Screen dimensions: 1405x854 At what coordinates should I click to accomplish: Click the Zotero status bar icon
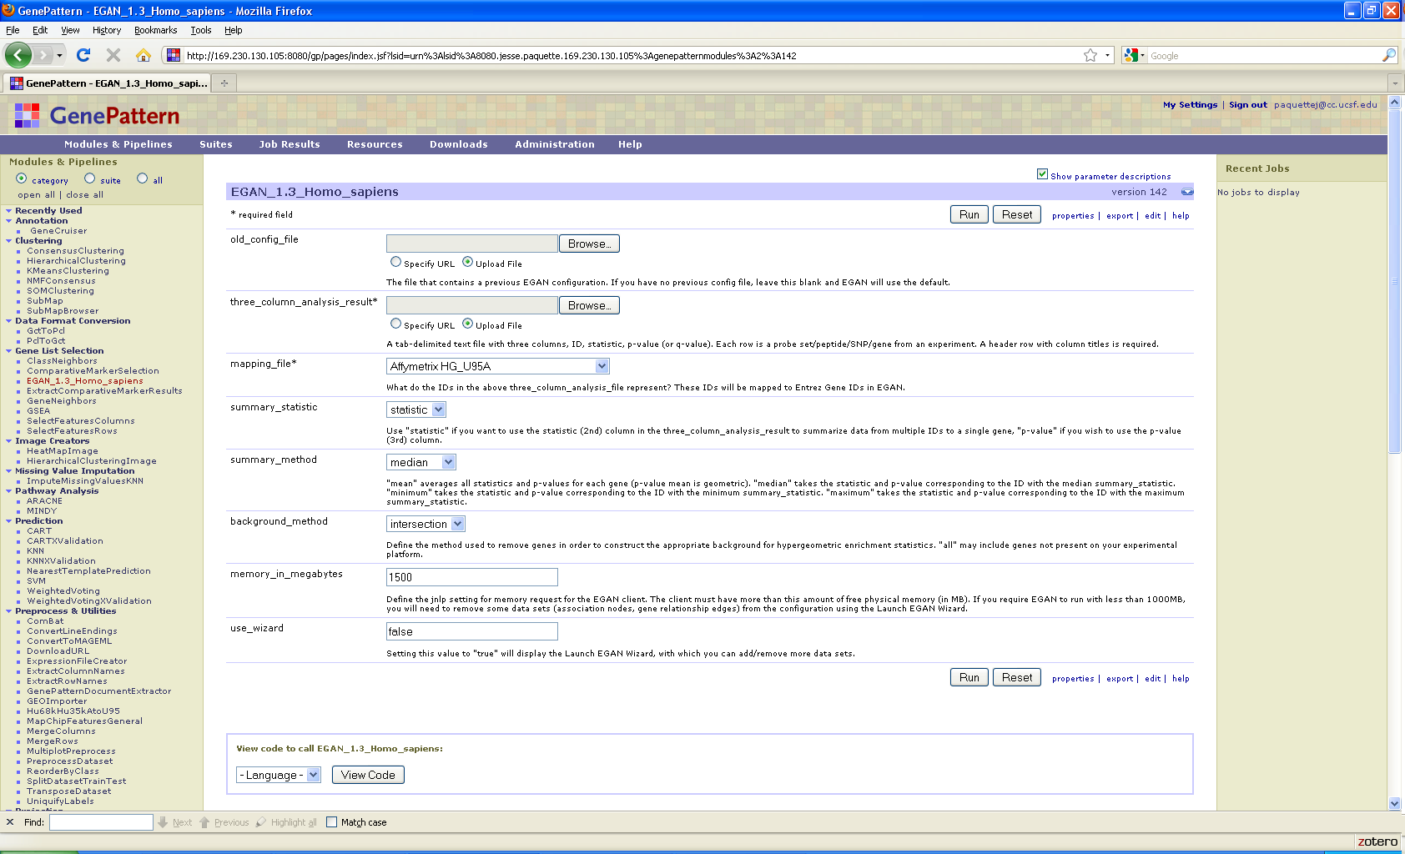click(1377, 841)
